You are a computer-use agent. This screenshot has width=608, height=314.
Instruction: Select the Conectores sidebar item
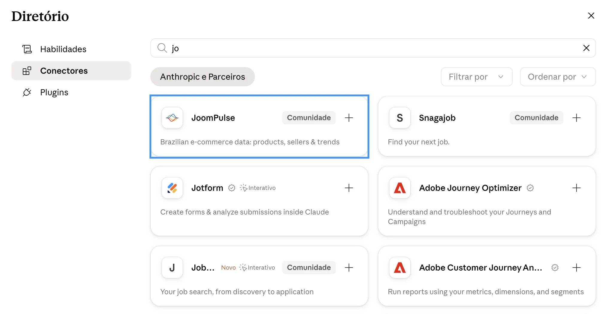[71, 71]
